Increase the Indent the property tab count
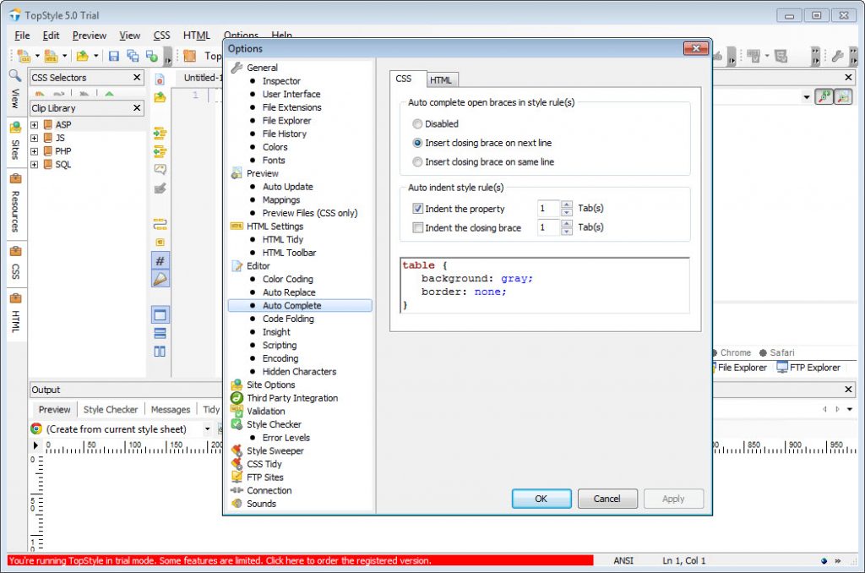Viewport: 865px width, 573px height. (566, 205)
